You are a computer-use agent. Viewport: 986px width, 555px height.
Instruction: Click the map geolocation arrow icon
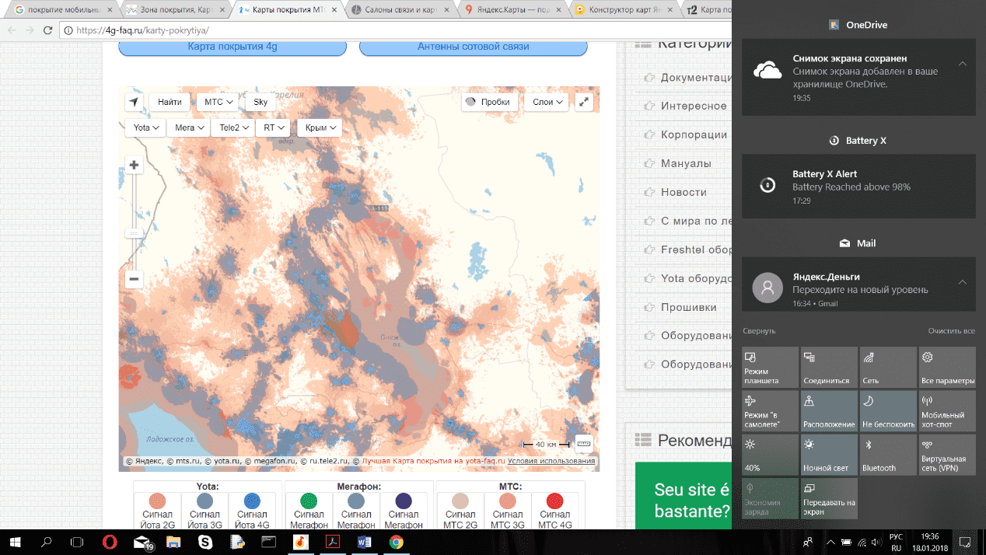[134, 102]
